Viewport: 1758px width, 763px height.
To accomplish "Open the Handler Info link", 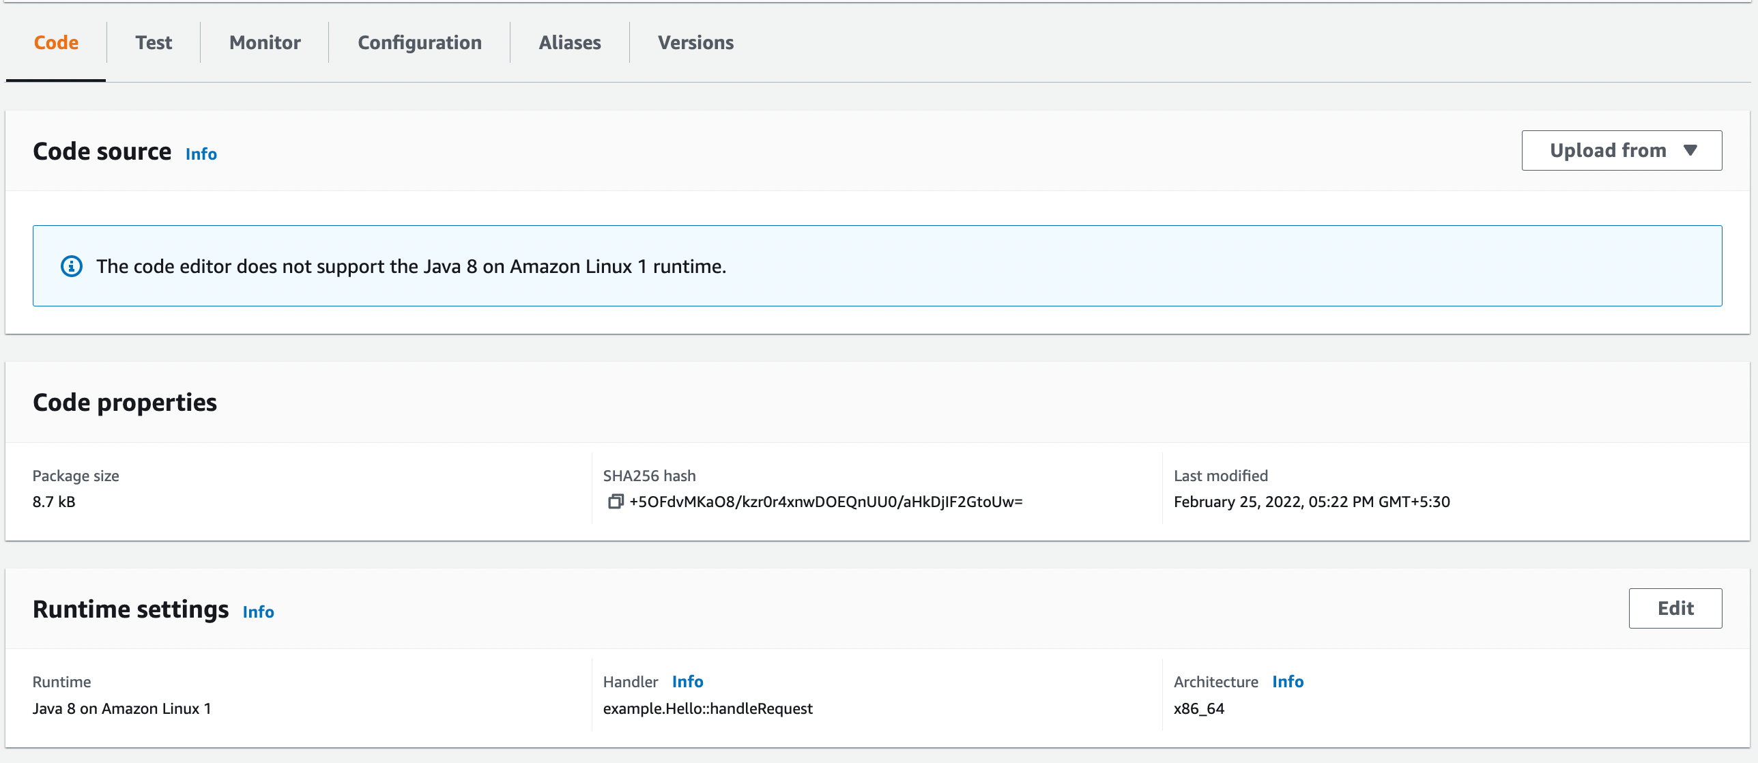I will click(687, 681).
